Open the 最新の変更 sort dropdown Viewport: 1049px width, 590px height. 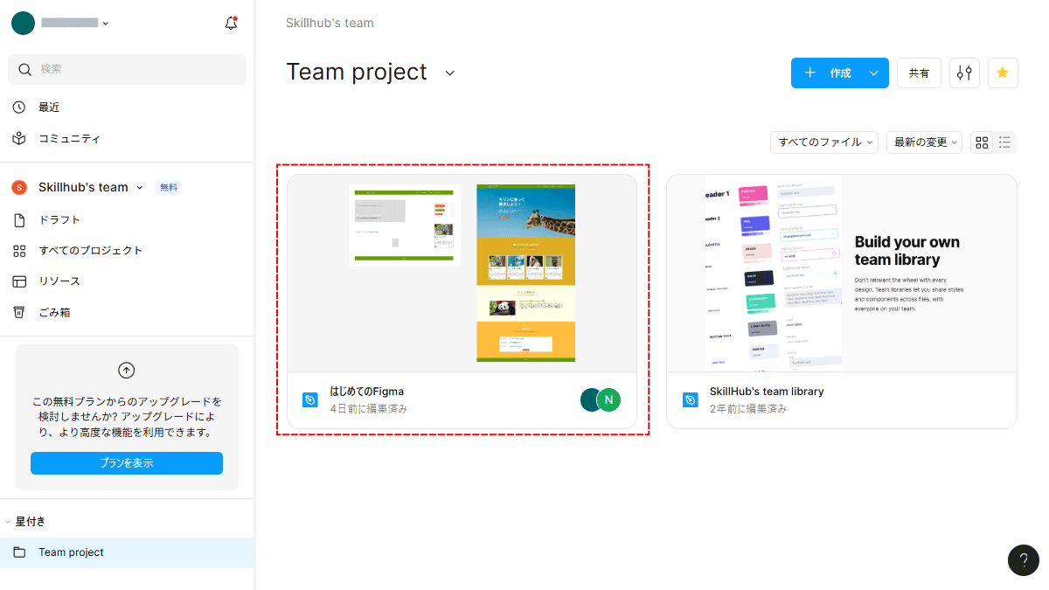(x=924, y=142)
